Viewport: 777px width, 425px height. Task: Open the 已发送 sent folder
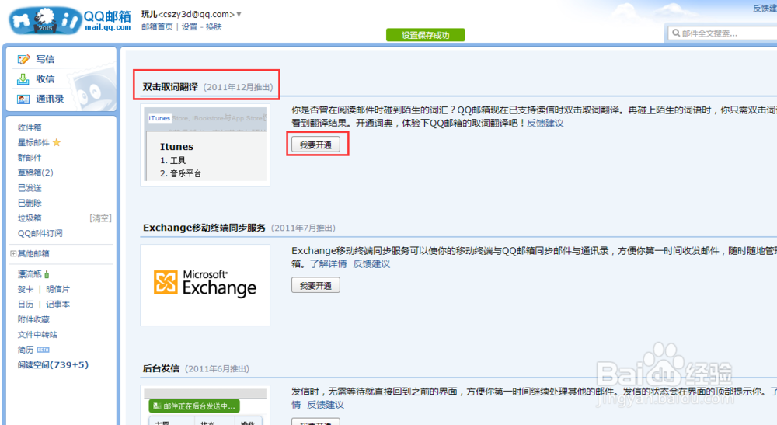tap(30, 188)
